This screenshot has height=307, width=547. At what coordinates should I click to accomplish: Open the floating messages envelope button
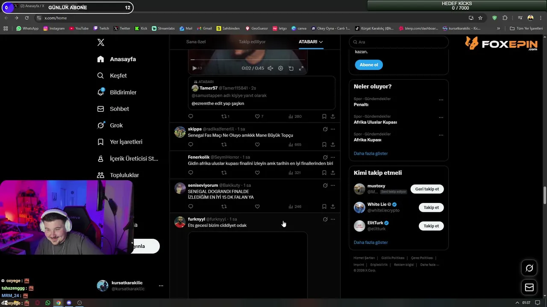coord(529,287)
